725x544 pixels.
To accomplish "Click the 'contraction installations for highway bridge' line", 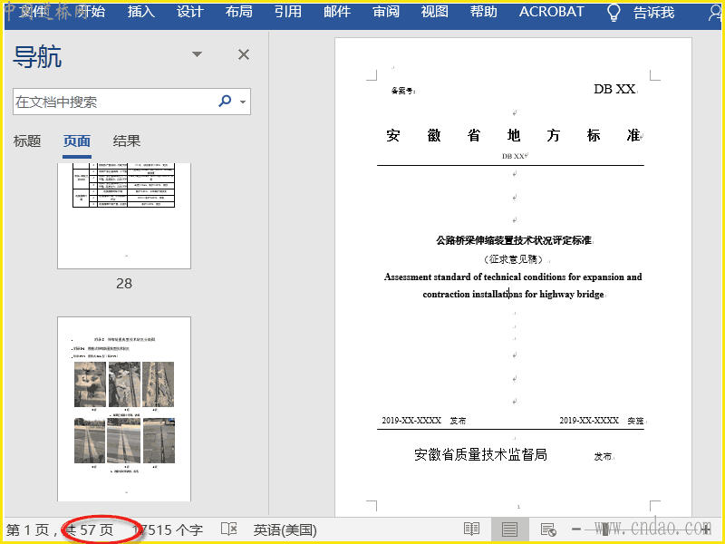I will (513, 294).
